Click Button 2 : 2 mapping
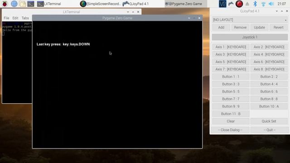 point(269,77)
